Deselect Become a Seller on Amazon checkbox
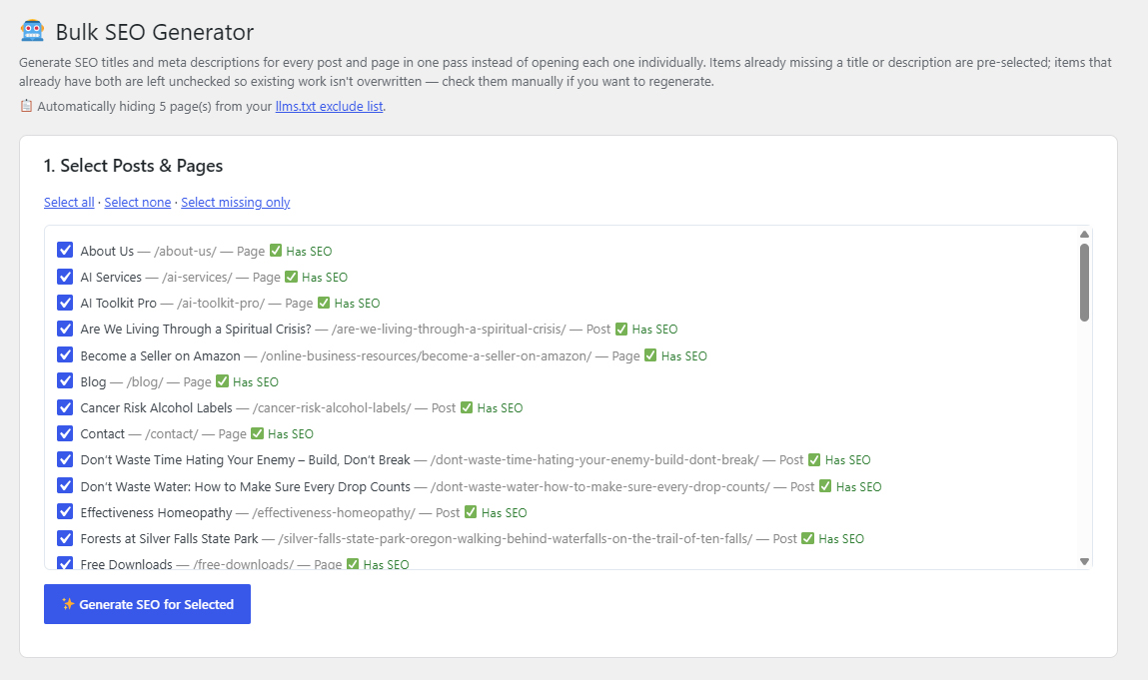The image size is (1148, 680). 65,355
